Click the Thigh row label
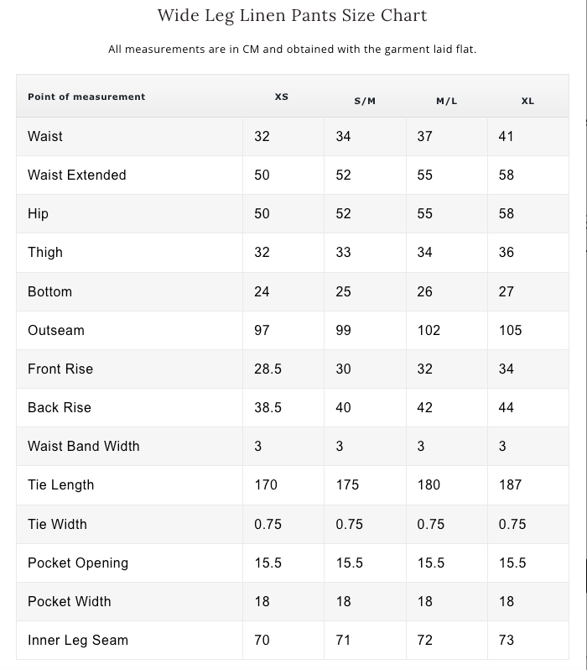 [x=45, y=252]
